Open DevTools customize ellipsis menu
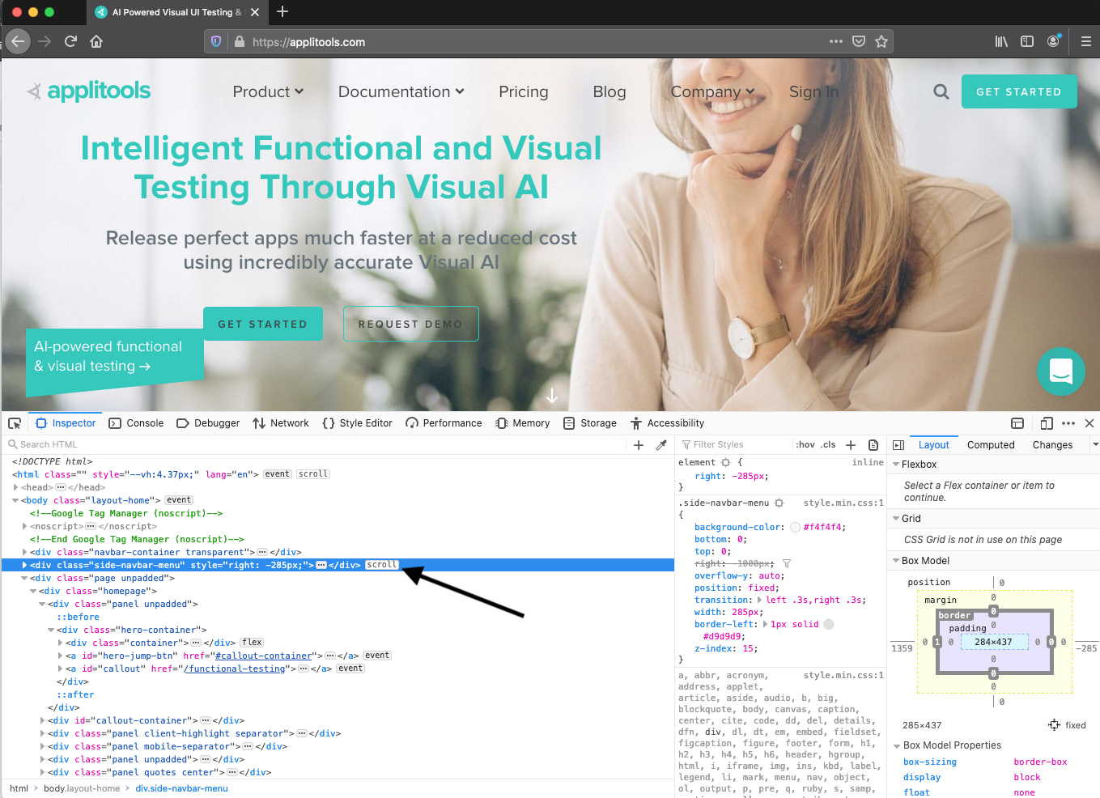 [x=1068, y=423]
